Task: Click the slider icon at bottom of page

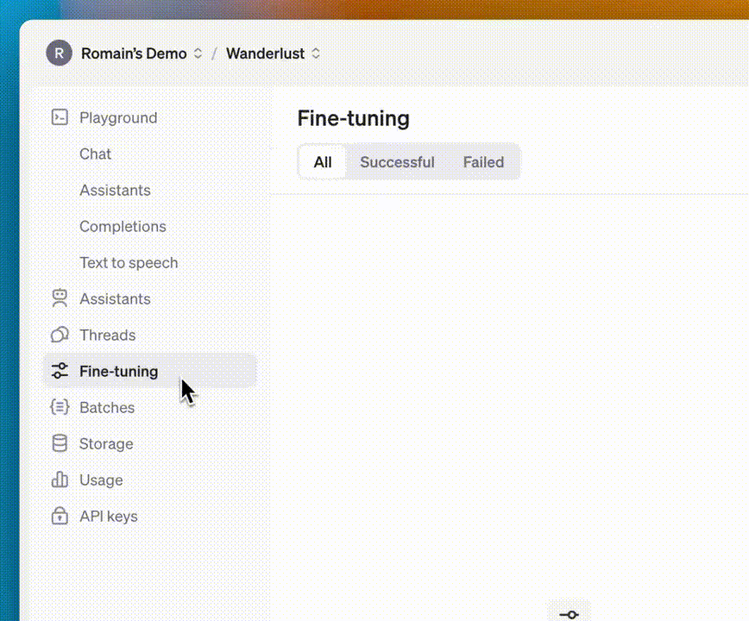Action: [x=569, y=614]
